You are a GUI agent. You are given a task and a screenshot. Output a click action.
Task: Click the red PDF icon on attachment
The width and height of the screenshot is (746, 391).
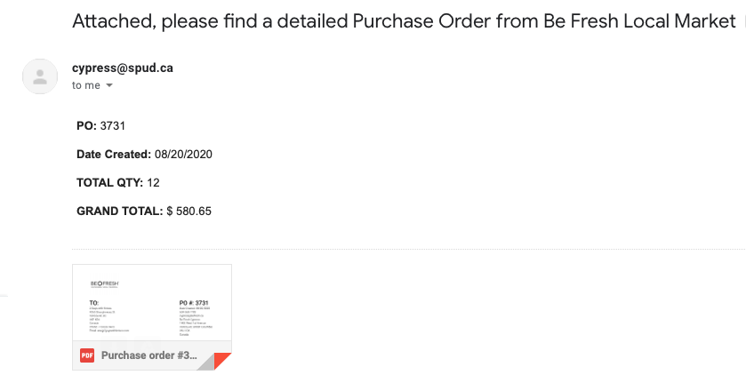click(87, 355)
